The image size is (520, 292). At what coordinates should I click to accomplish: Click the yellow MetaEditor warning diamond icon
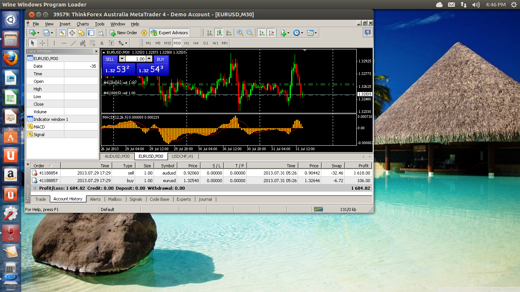pos(144,33)
